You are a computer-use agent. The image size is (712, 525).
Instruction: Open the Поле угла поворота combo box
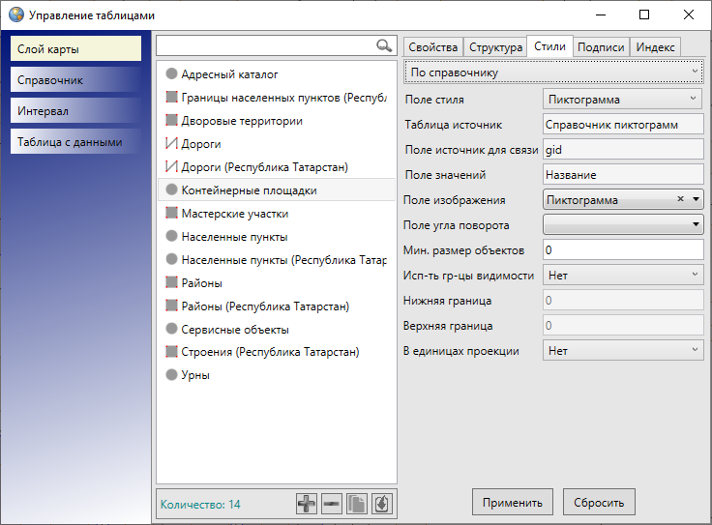622,224
